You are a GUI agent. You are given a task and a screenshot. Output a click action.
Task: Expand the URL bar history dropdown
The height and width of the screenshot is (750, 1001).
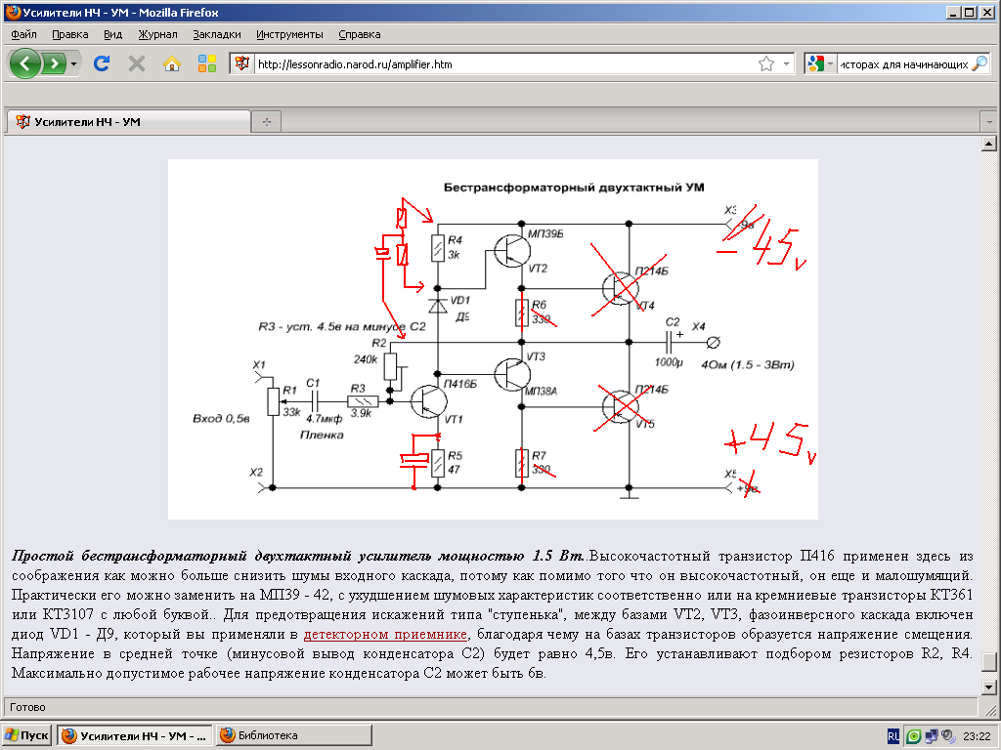787,64
